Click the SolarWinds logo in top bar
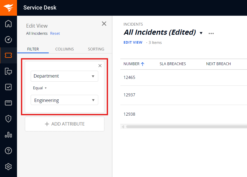The height and width of the screenshot is (177, 247). (x=8, y=8)
